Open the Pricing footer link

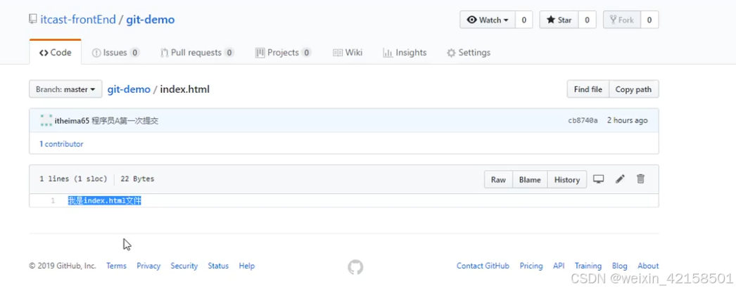(531, 266)
